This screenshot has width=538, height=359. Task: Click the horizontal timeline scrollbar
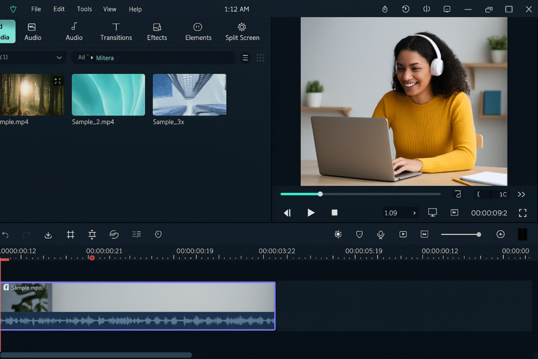point(96,355)
